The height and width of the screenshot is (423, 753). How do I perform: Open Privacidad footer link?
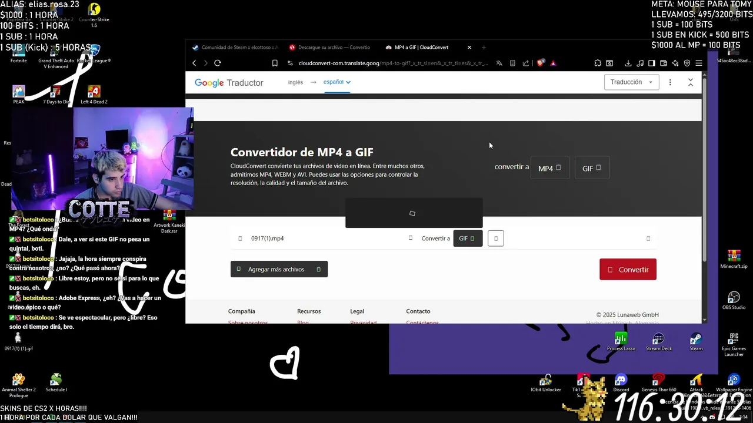[363, 323]
